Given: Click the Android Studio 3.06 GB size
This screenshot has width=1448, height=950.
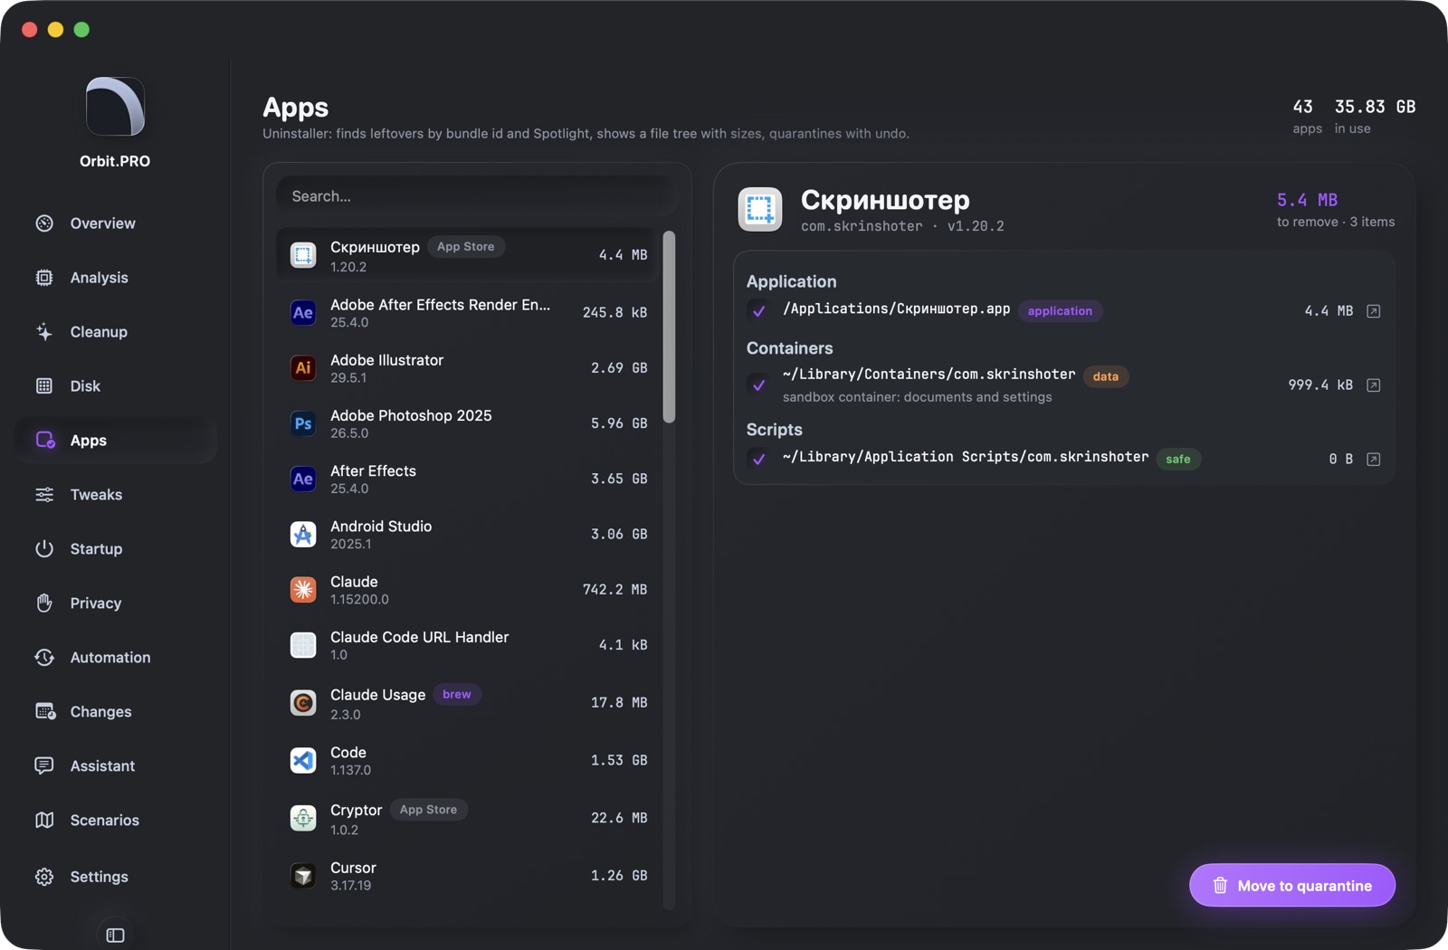Looking at the screenshot, I should (619, 535).
